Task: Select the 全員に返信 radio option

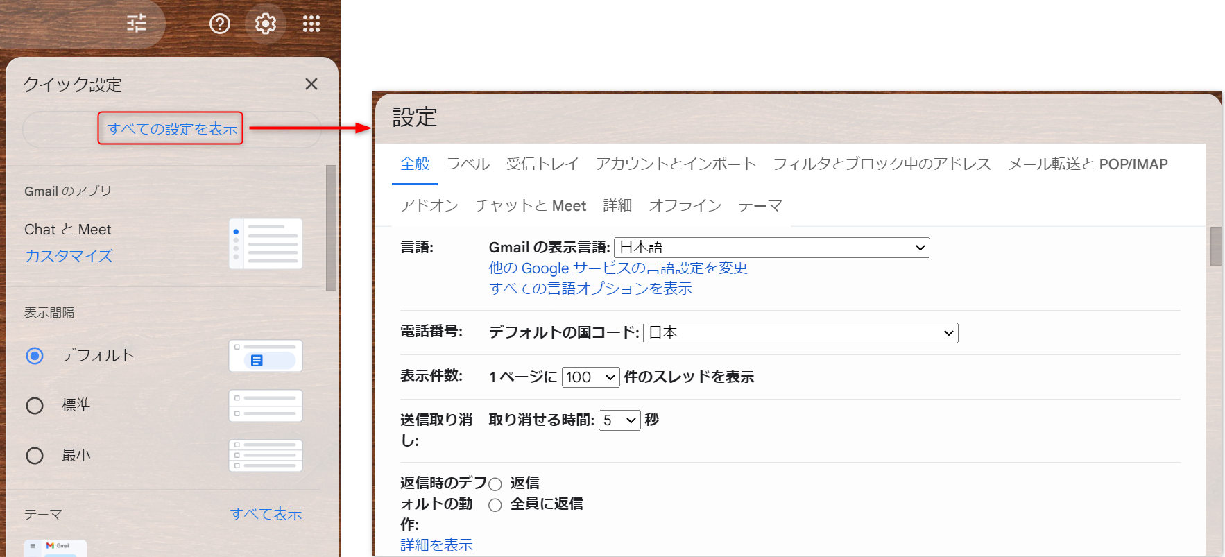Action: tap(495, 505)
